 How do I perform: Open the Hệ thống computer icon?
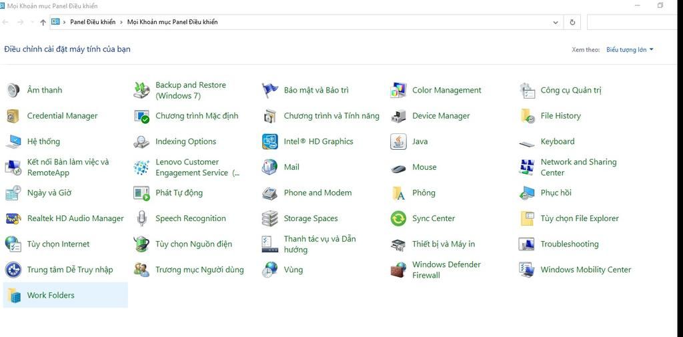click(13, 141)
